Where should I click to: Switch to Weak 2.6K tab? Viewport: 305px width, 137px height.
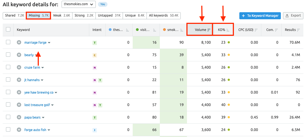click(62, 15)
